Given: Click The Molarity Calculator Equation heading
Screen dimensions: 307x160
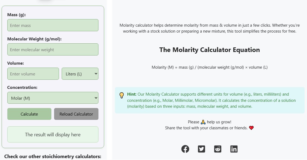Looking at the screenshot, I should (210, 50).
